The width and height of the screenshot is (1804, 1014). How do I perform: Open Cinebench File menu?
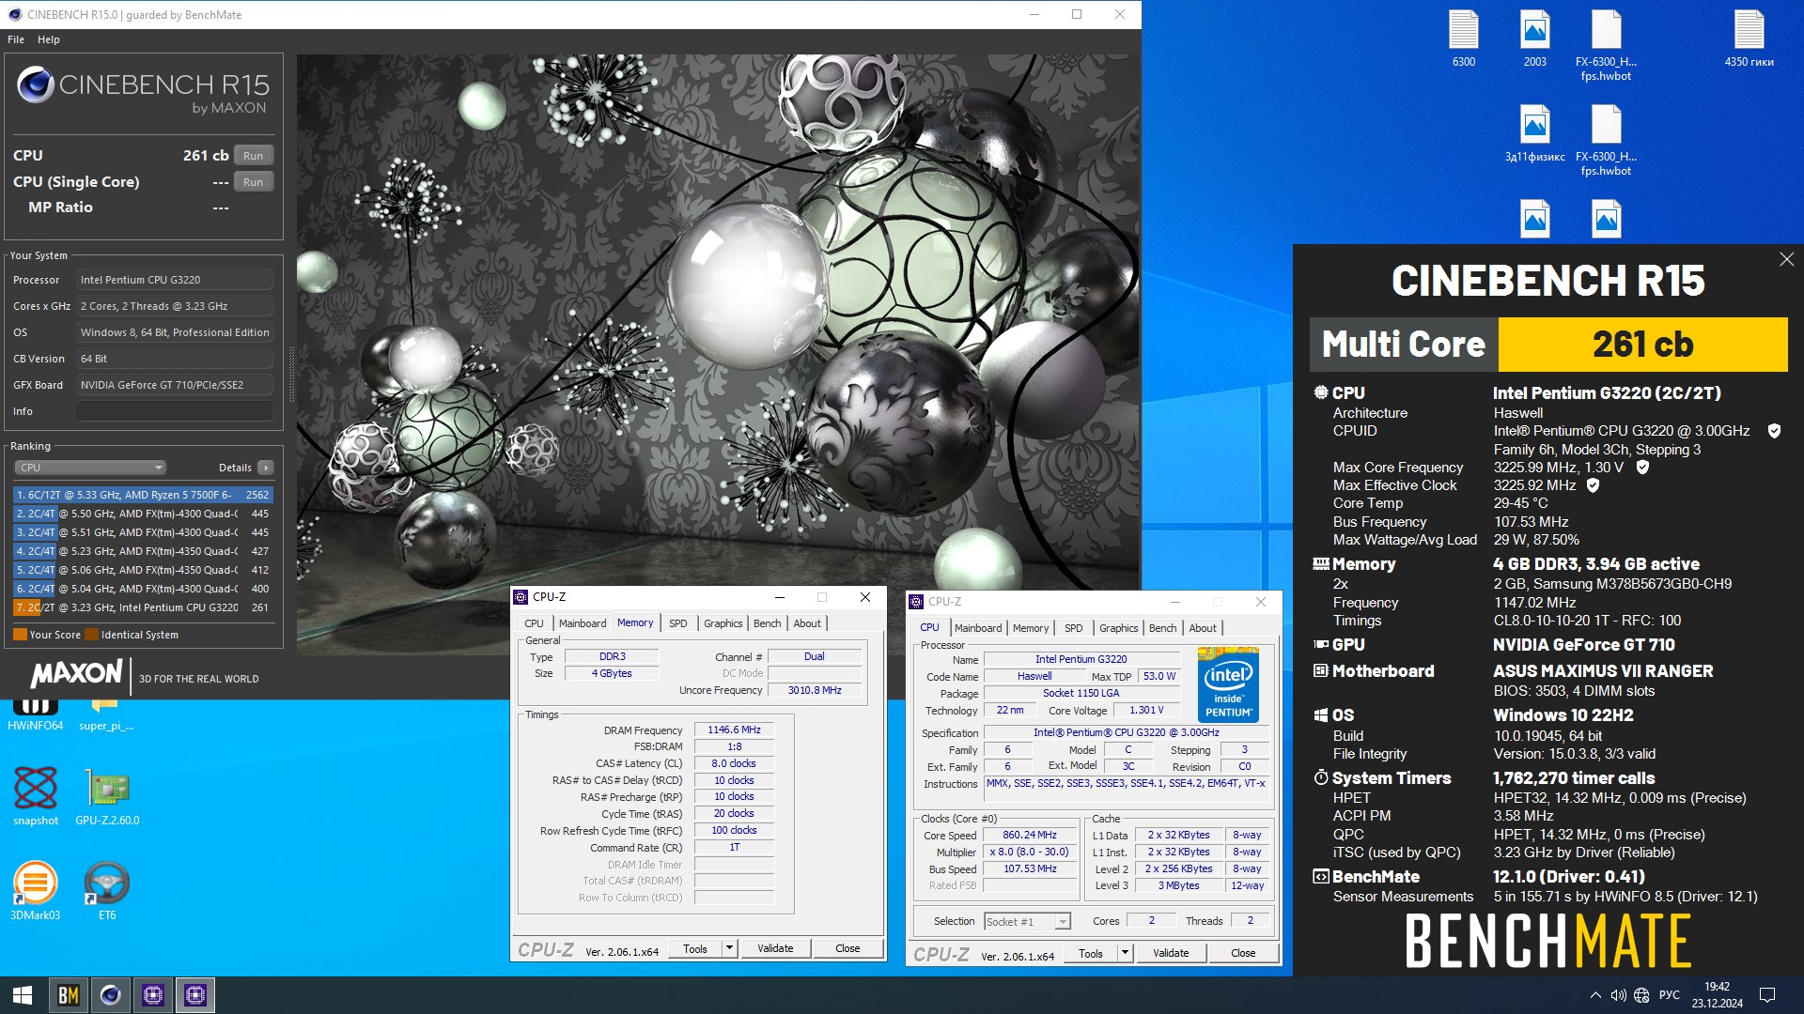[x=16, y=39]
